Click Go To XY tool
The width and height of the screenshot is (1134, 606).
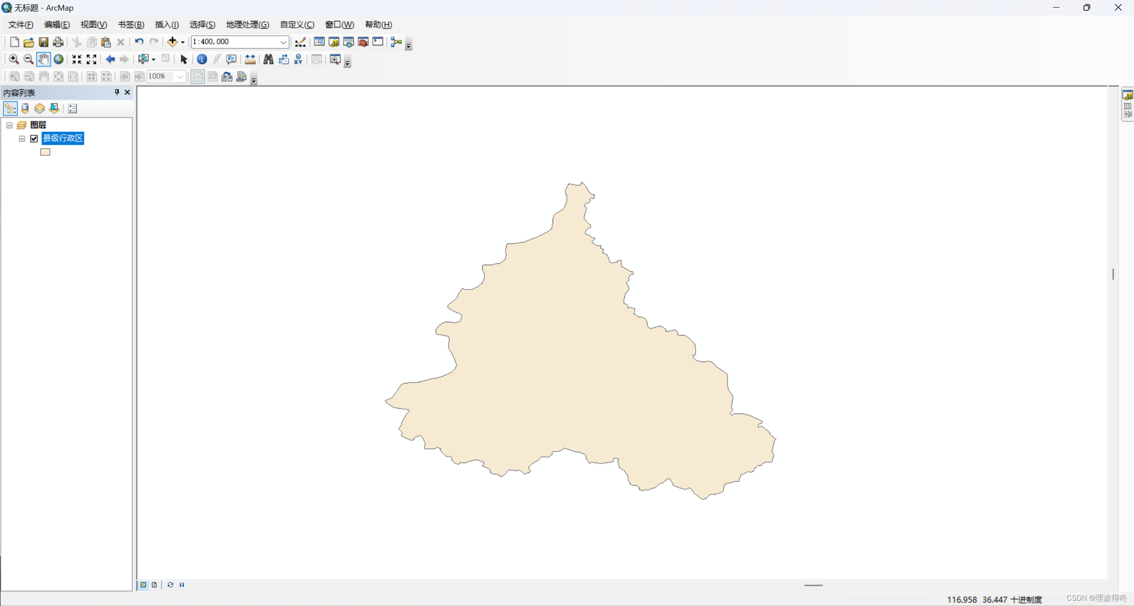pos(298,59)
